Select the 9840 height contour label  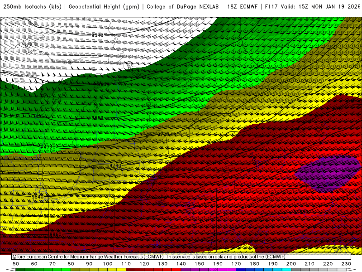[x=38, y=197]
